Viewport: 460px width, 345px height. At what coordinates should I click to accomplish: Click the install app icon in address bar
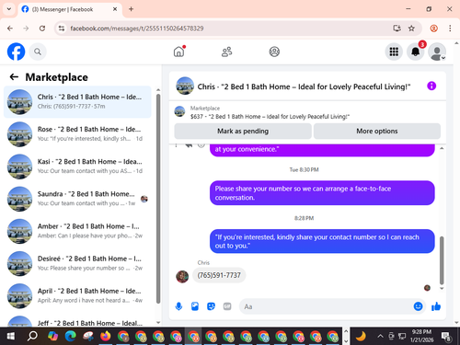click(x=397, y=29)
